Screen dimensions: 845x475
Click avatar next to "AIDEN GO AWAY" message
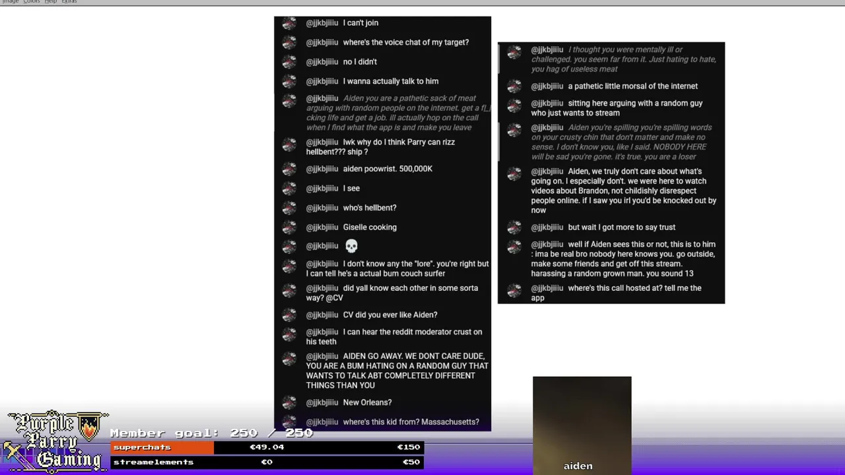coord(289,359)
